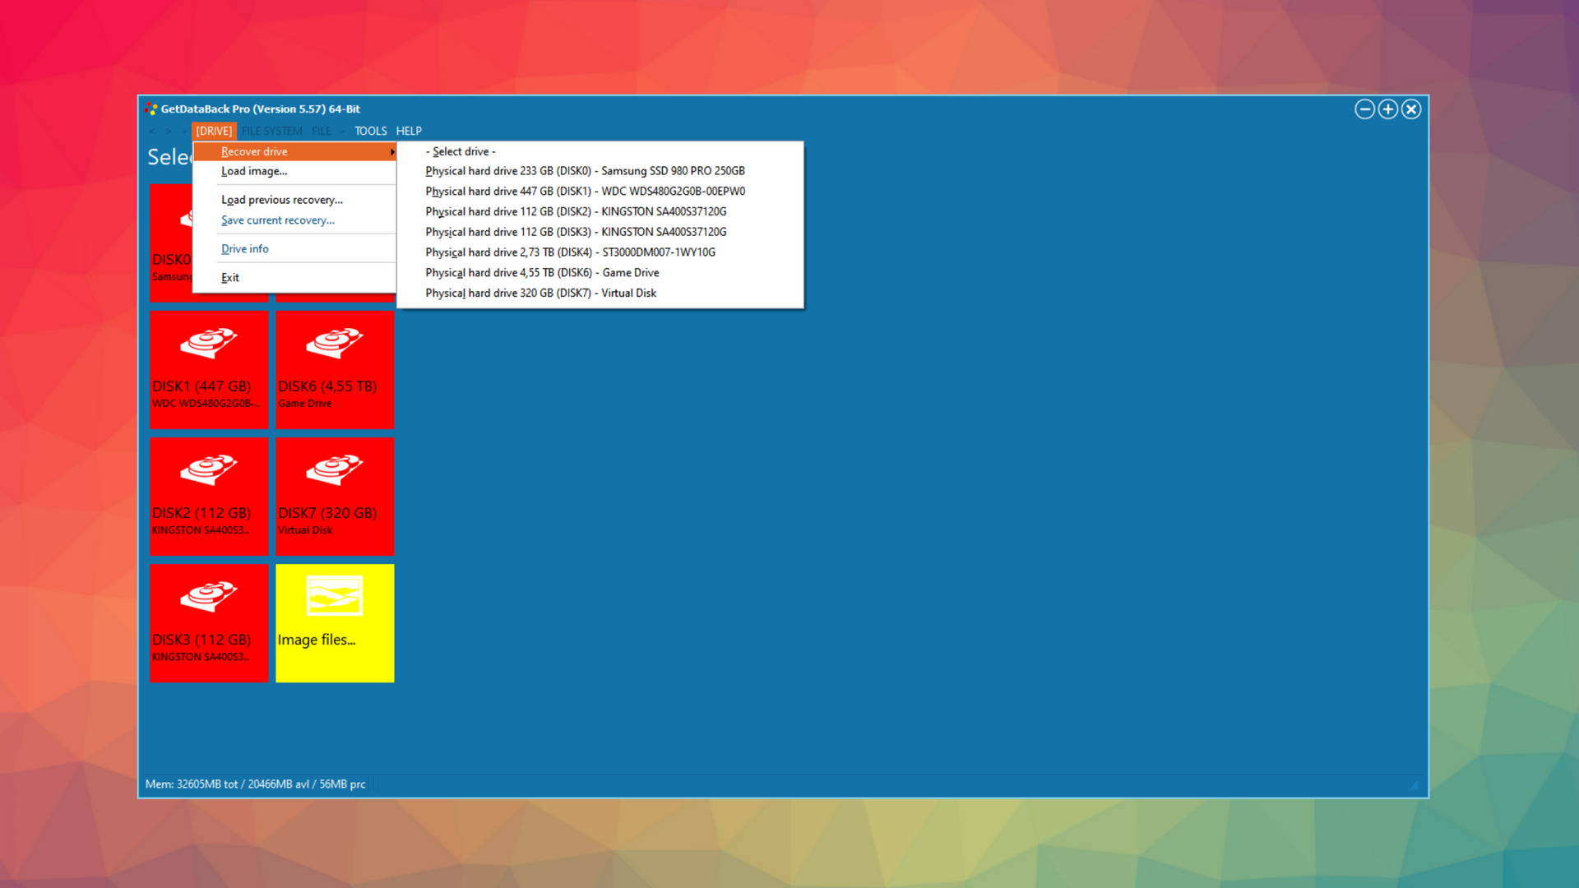Select ST3000DM007 2,73 TB DISK4 entry
1579x888 pixels.
coord(570,252)
